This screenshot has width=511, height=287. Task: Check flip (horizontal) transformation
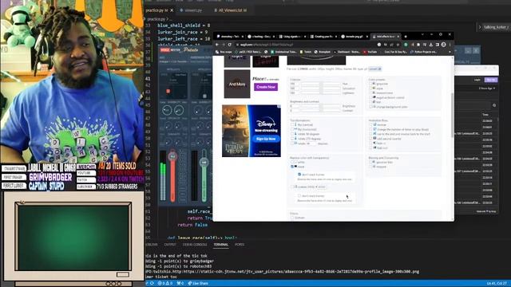tap(292, 129)
